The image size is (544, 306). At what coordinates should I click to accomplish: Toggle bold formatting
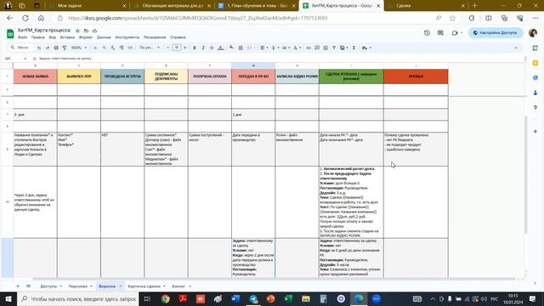195,48
